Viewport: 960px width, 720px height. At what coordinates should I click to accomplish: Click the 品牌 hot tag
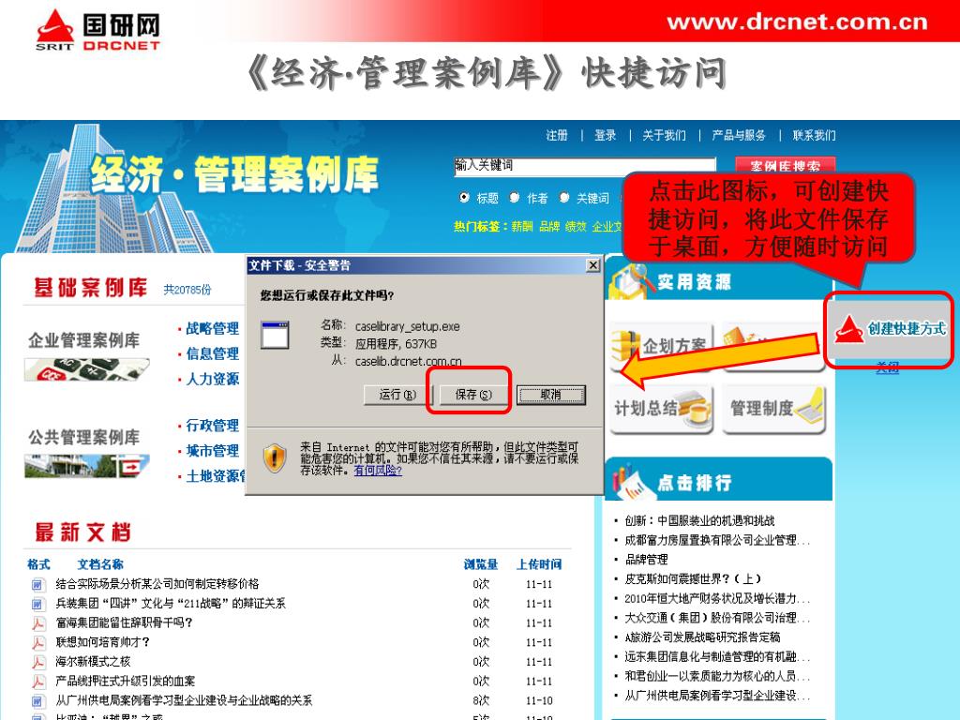point(549,227)
